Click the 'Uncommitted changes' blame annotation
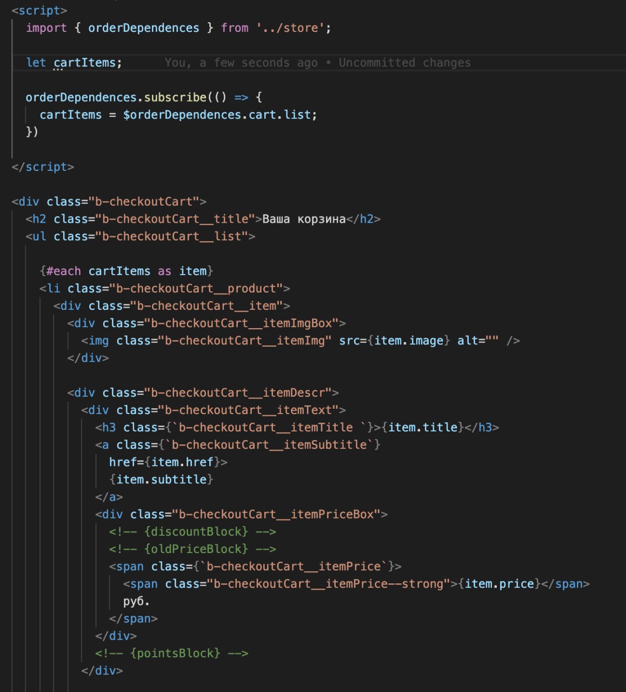Image resolution: width=626 pixels, height=692 pixels. tap(404, 62)
